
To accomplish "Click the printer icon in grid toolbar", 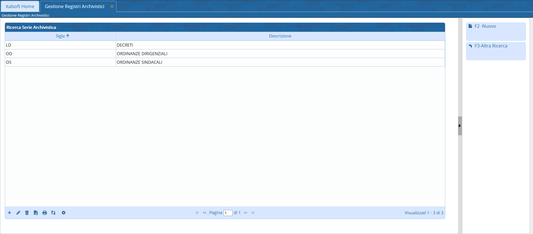I will click(x=45, y=213).
